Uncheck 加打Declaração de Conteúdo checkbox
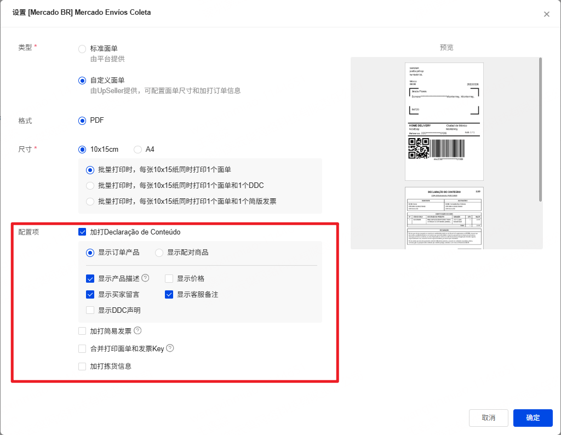 click(82, 232)
